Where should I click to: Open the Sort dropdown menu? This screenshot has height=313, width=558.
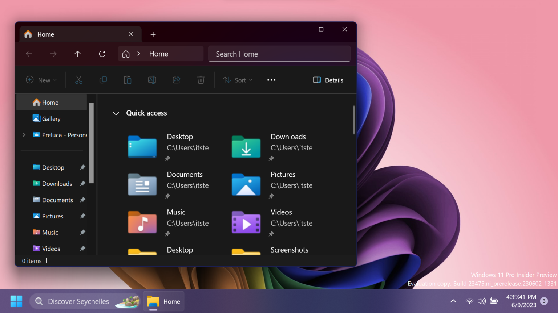[x=238, y=80]
